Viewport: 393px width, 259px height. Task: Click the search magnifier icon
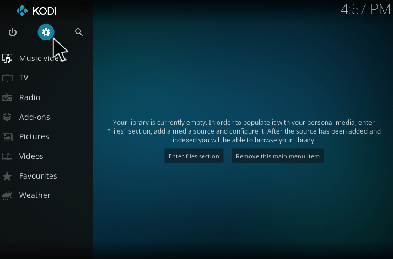coord(79,32)
